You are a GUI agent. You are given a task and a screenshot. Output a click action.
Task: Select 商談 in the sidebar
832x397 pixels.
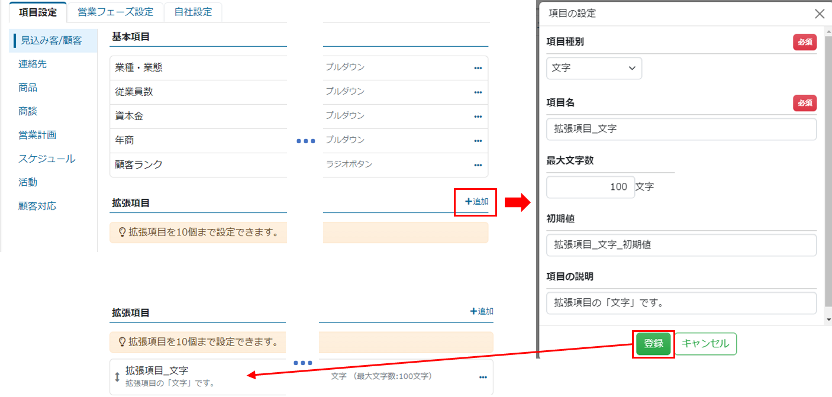(28, 111)
